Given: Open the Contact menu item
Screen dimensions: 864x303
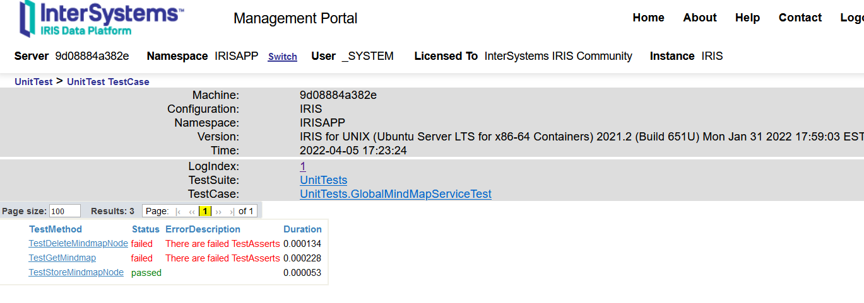Looking at the screenshot, I should [800, 18].
